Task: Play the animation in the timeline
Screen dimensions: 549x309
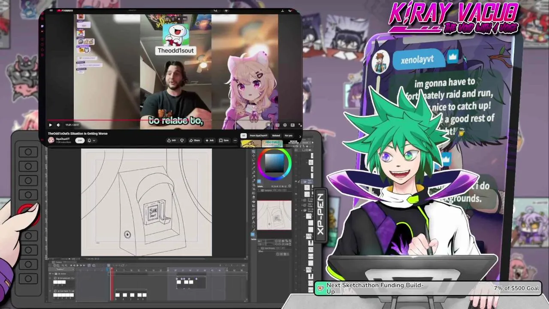Action: click(78, 265)
